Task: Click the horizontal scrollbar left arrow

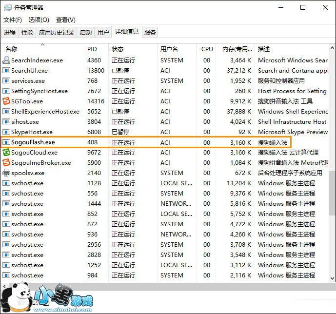Action: click(4, 286)
